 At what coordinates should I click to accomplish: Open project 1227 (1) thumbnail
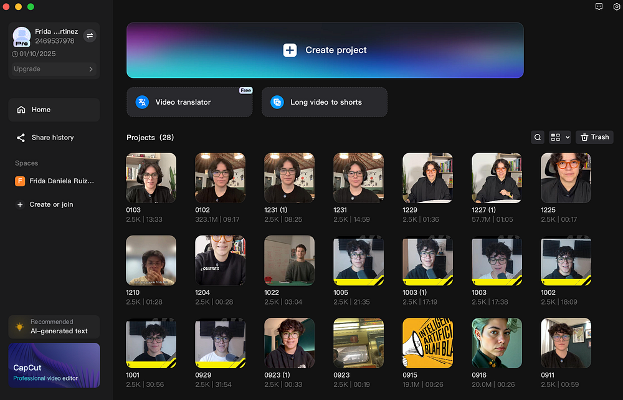click(497, 178)
